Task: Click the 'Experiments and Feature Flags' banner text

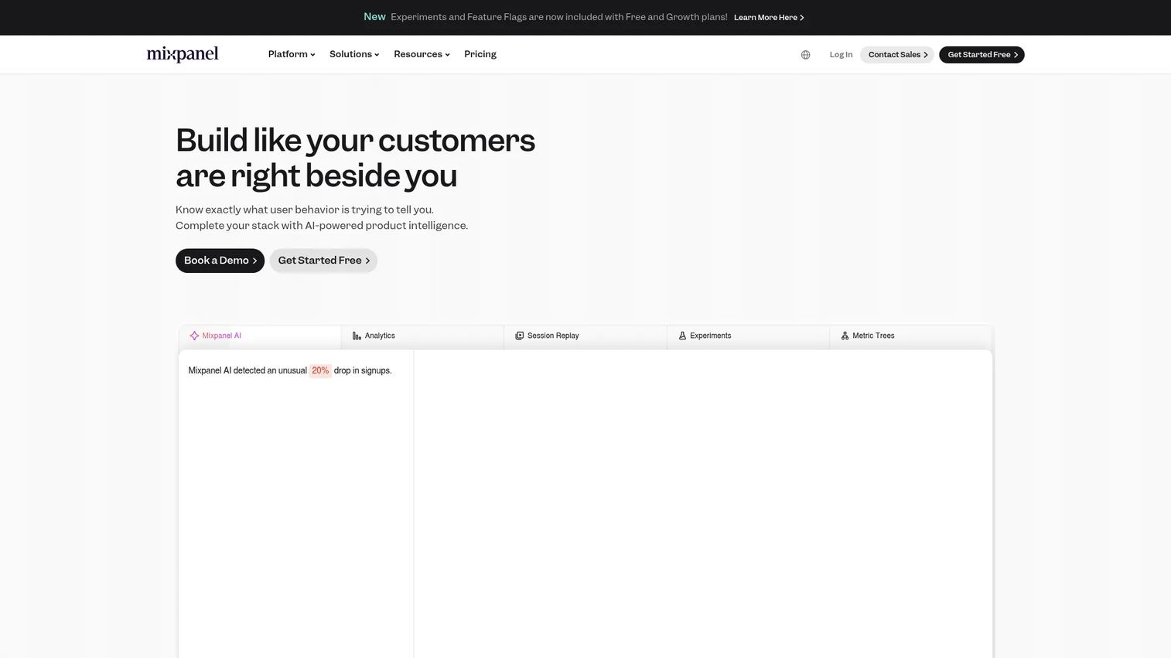Action: pos(559,17)
